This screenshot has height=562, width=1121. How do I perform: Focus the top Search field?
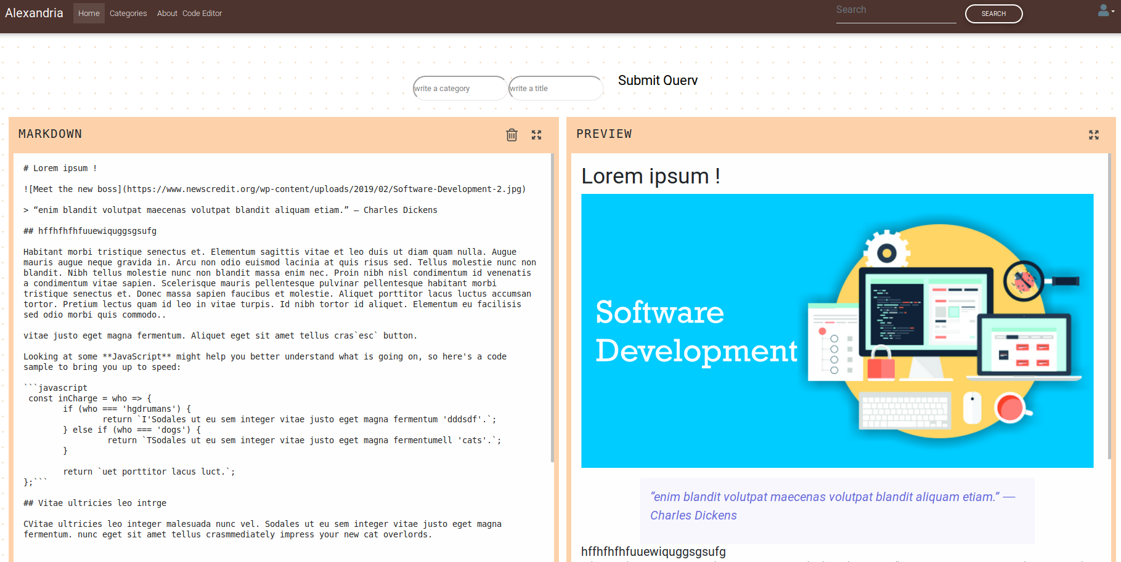[895, 12]
